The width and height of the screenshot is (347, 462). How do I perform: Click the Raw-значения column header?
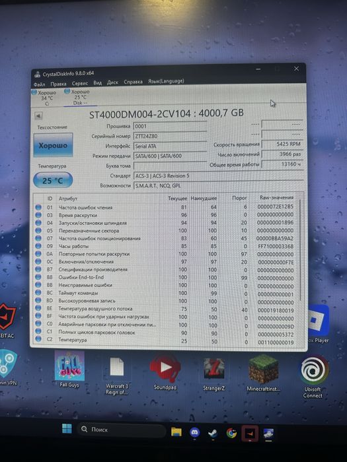click(x=276, y=197)
